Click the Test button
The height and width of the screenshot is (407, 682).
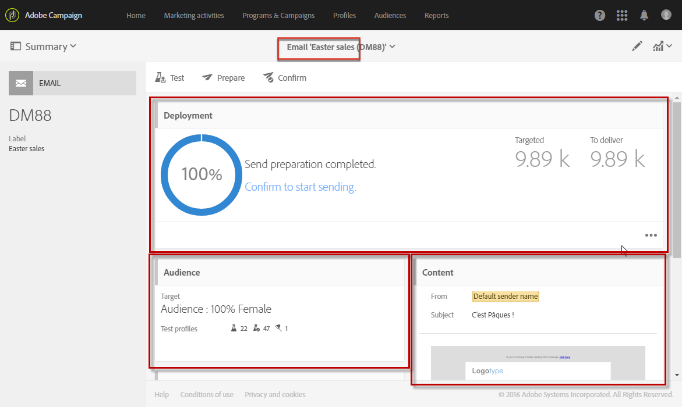169,78
